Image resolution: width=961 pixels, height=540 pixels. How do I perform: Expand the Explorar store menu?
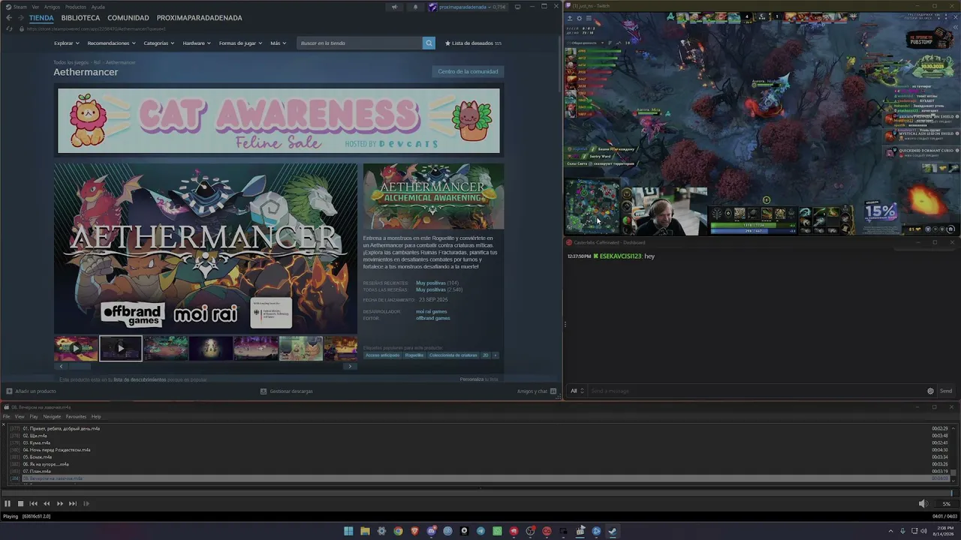tap(66, 43)
